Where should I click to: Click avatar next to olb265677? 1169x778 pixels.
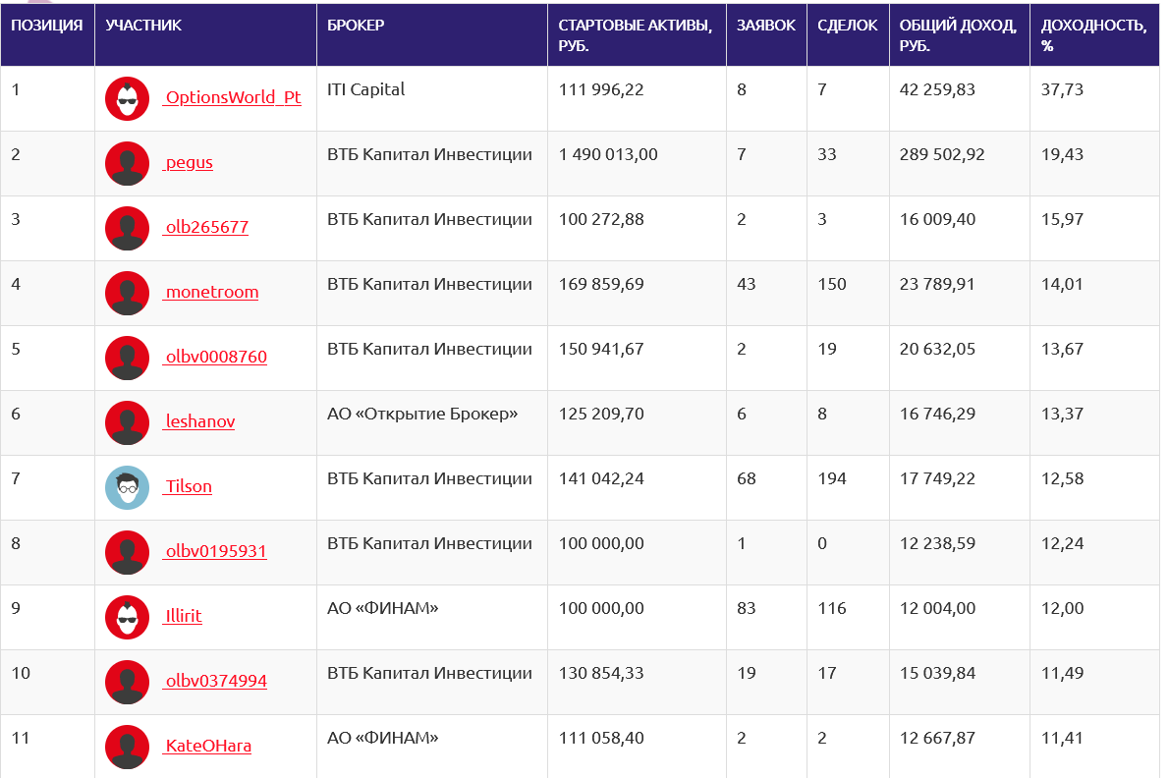(127, 228)
